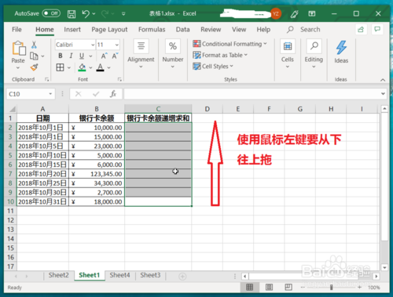Image resolution: width=393 pixels, height=297 pixels.
Task: Open Font settings dialog launcher
Action: (119, 79)
